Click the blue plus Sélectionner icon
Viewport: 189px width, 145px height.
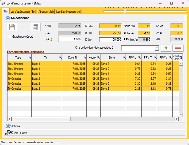coord(8,18)
